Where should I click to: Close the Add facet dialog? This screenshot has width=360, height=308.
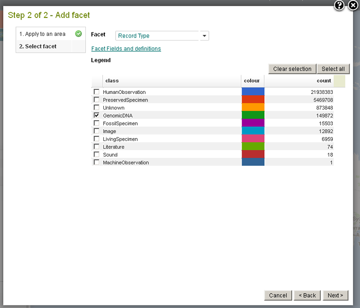pos(353,5)
